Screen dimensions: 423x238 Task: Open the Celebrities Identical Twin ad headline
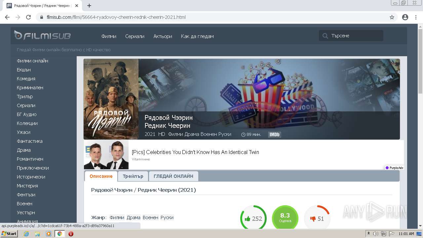coord(195,152)
